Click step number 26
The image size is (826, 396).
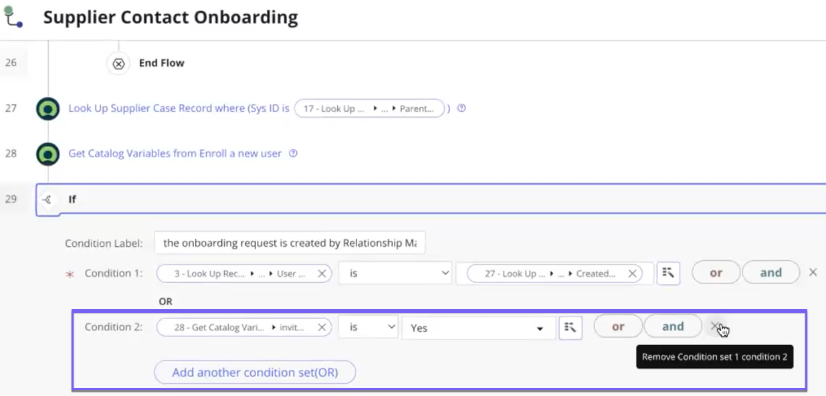tap(11, 63)
